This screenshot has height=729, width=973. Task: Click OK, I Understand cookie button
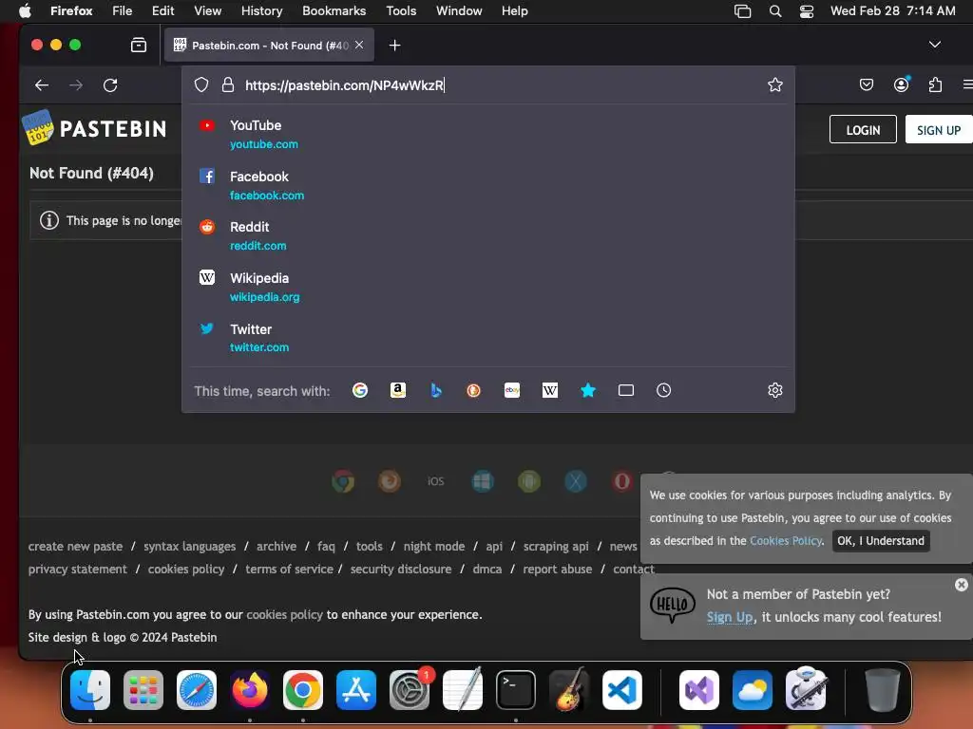pos(881,540)
